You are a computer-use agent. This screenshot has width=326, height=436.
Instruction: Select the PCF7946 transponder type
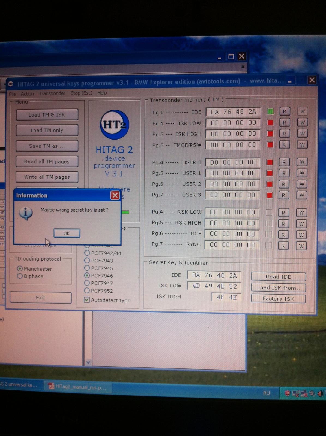click(99, 275)
